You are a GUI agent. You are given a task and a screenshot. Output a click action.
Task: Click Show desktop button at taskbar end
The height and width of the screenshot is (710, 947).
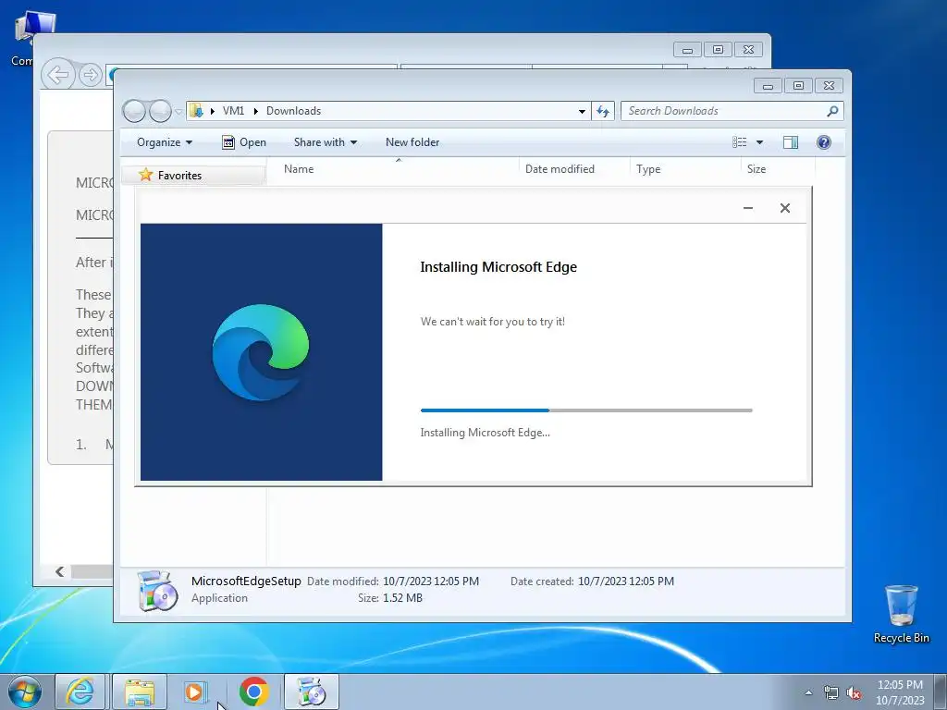(940, 692)
